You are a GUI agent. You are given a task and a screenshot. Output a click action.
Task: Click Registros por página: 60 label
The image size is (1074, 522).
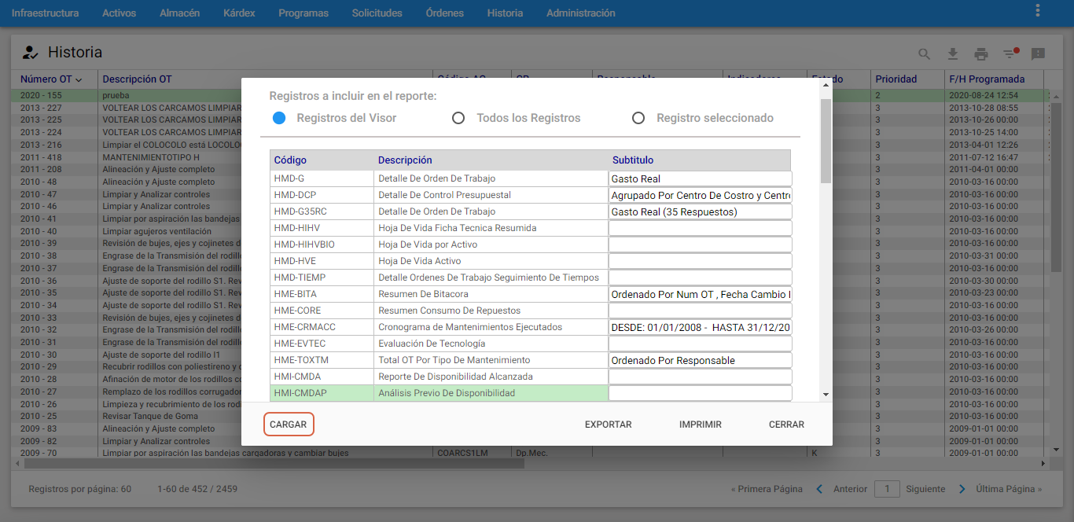79,489
